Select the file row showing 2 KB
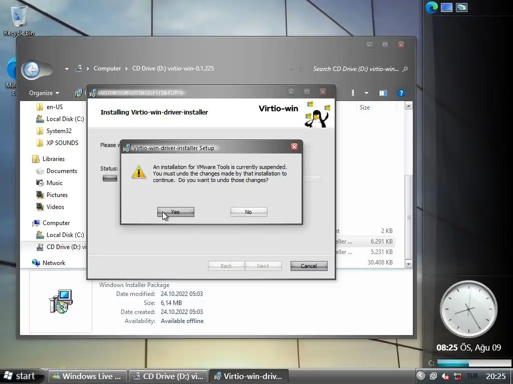The width and height of the screenshot is (513, 384). point(365,231)
